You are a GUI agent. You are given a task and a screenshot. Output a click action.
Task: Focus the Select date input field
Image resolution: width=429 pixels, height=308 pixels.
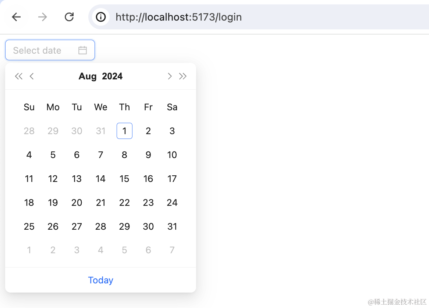pyautogui.click(x=40, y=50)
